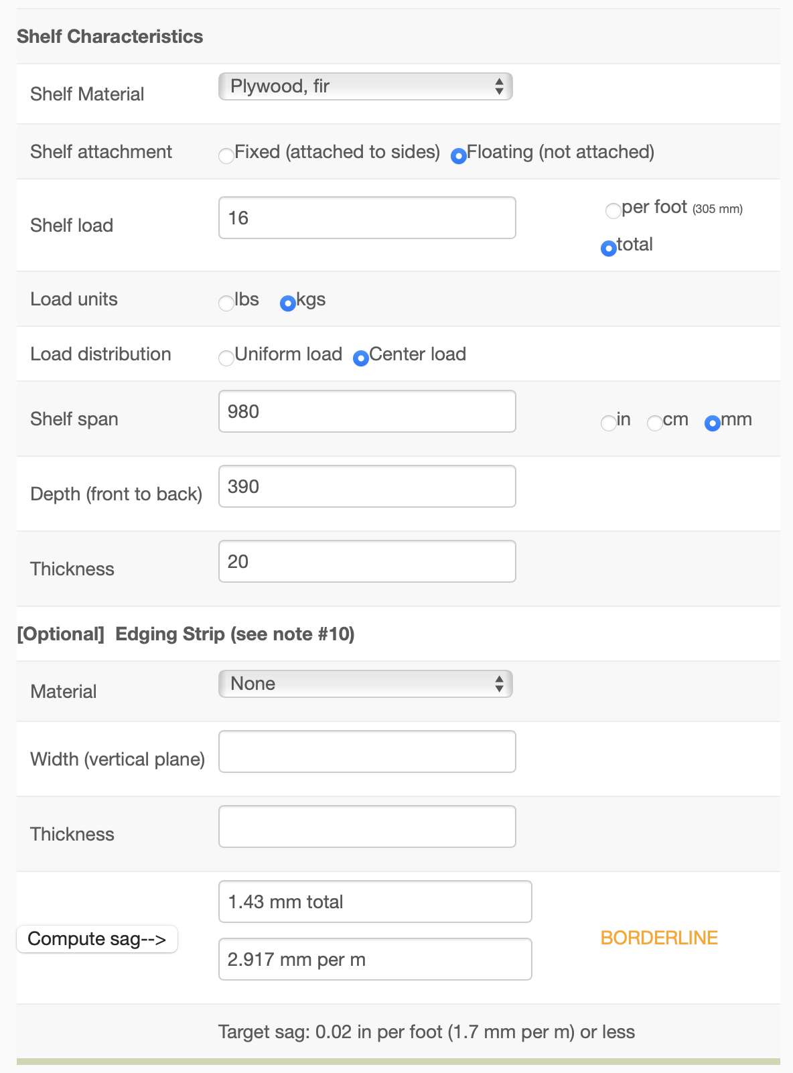Switch load units to lbs
The height and width of the screenshot is (1073, 793).
click(x=226, y=303)
